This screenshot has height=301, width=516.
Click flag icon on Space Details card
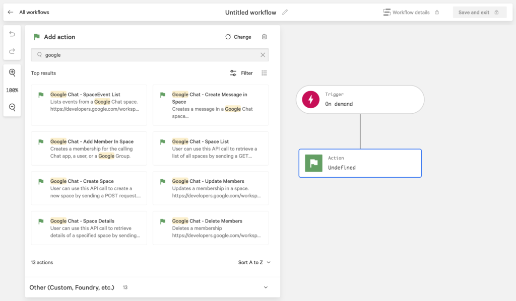click(41, 221)
